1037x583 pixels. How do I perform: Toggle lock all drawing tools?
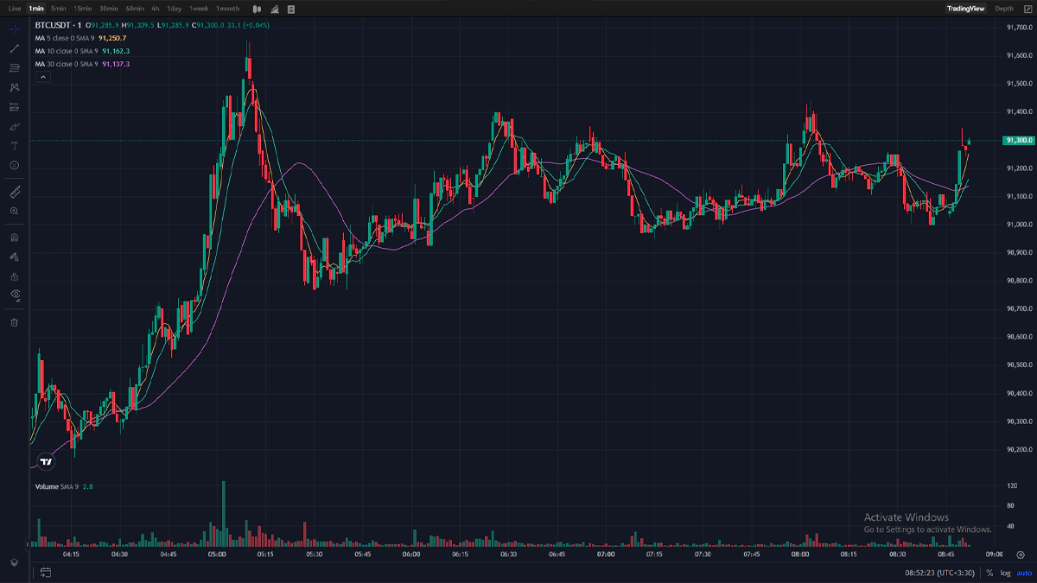tap(14, 277)
